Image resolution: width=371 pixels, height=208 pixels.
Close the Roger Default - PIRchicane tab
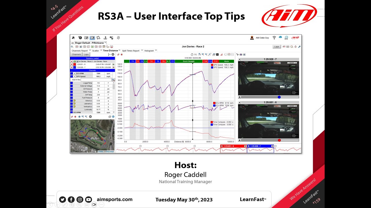(105, 42)
